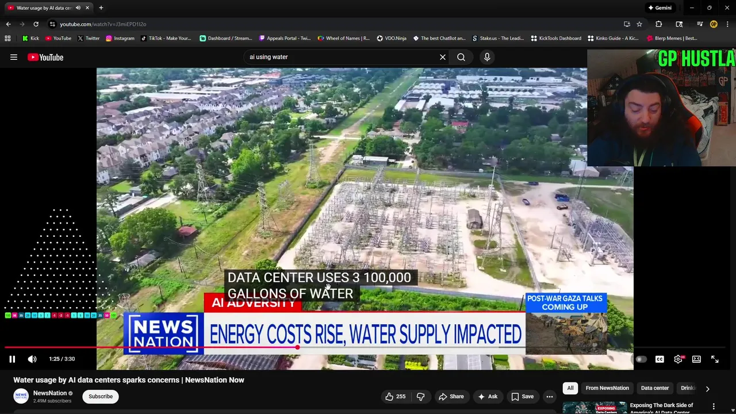Reload the page with the refresh icon
The image size is (736, 414).
pyautogui.click(x=36, y=24)
